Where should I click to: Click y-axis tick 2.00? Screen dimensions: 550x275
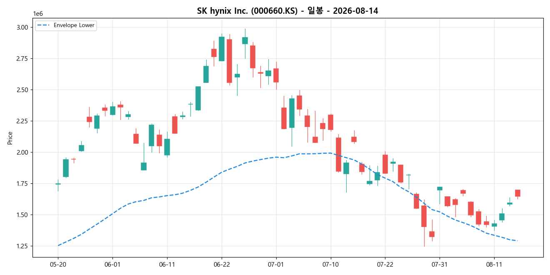pos(23,152)
